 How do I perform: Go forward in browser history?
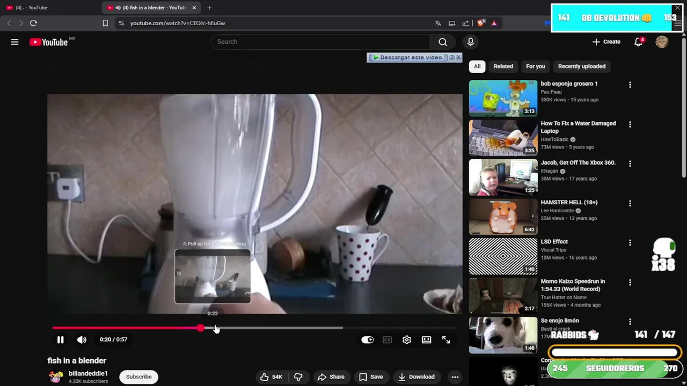click(x=21, y=23)
